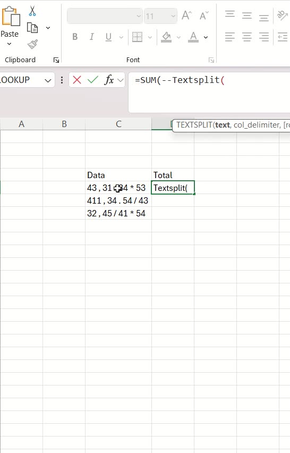This screenshot has height=453, width=290.
Task: Open the Copy options dropdown arrow
Action: pos(48,28)
